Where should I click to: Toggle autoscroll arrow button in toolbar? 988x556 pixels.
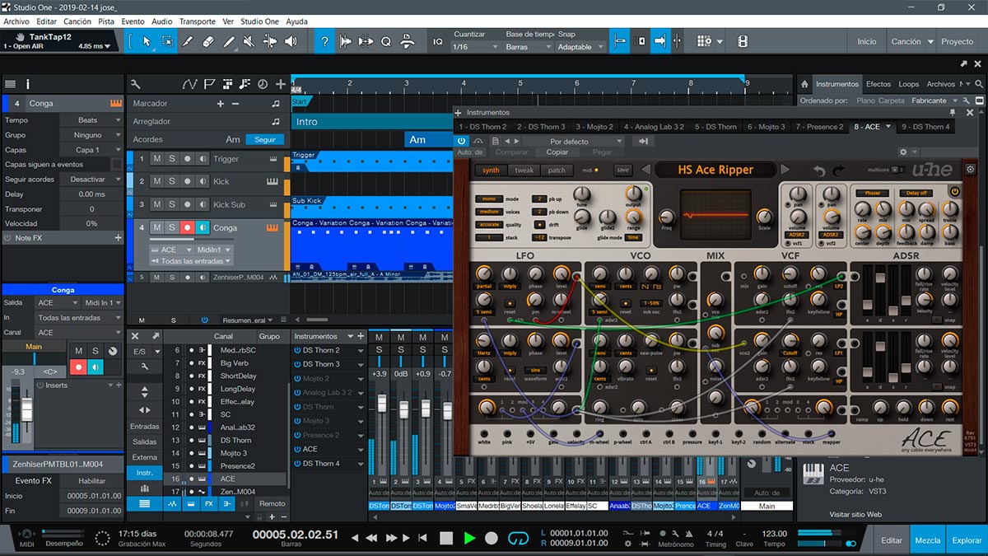coord(659,41)
